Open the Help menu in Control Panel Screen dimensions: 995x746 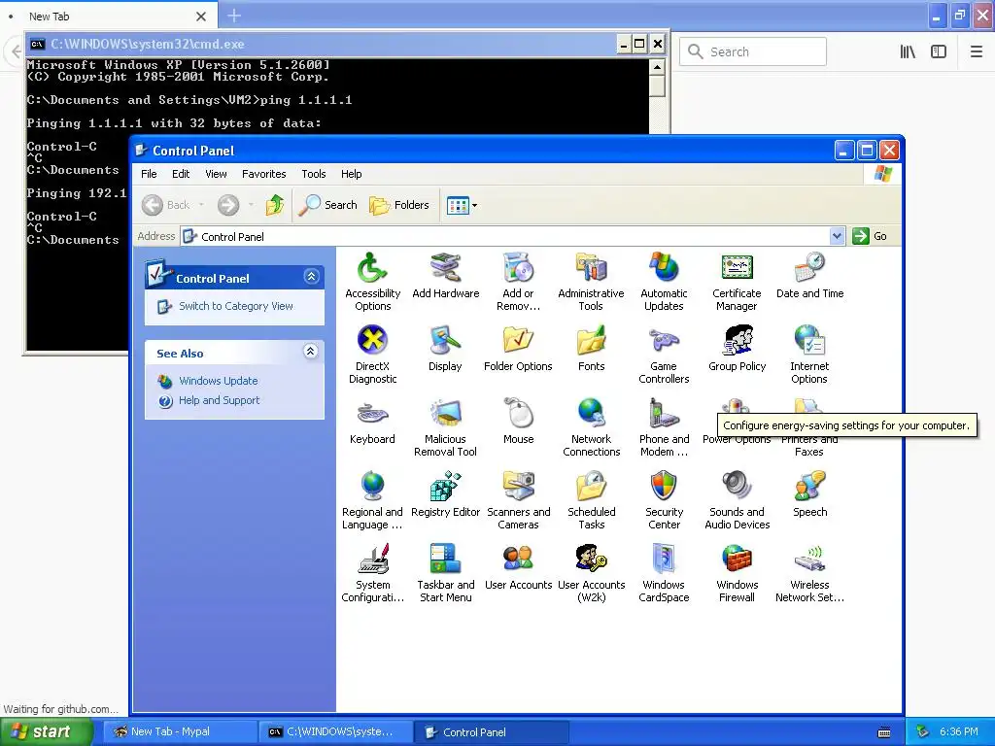click(351, 174)
